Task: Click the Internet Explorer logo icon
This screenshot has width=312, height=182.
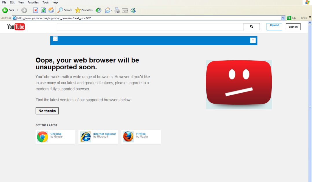Action: (x=85, y=137)
